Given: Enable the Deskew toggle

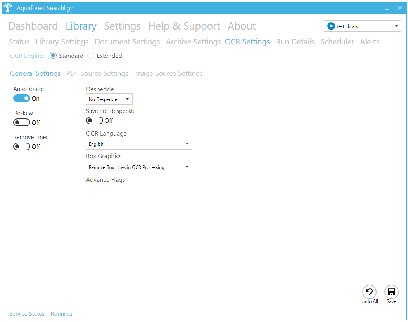Looking at the screenshot, I should click(x=22, y=123).
